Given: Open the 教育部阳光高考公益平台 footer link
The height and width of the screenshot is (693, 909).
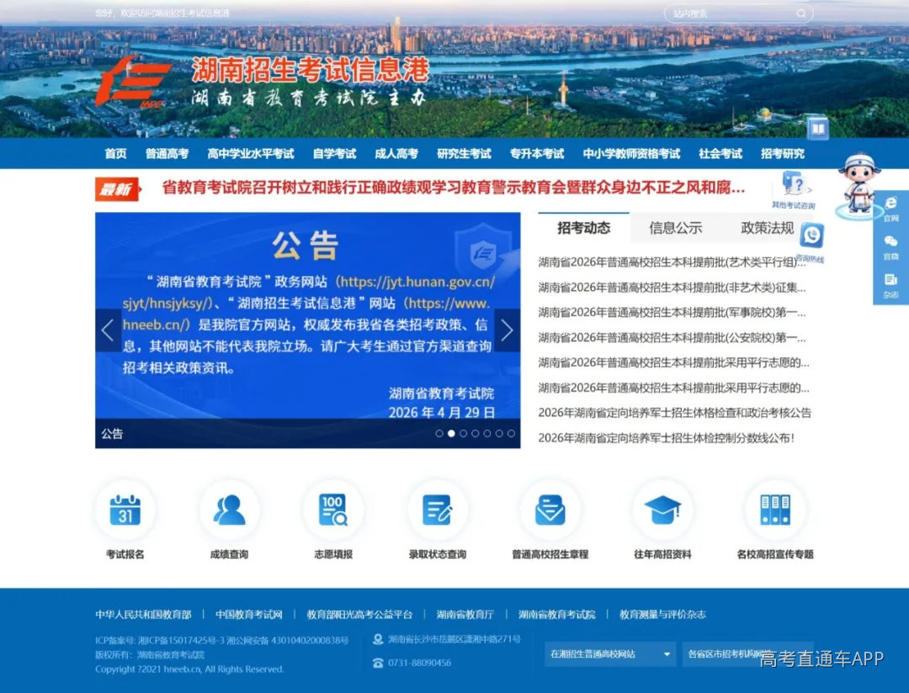Looking at the screenshot, I should 359,614.
